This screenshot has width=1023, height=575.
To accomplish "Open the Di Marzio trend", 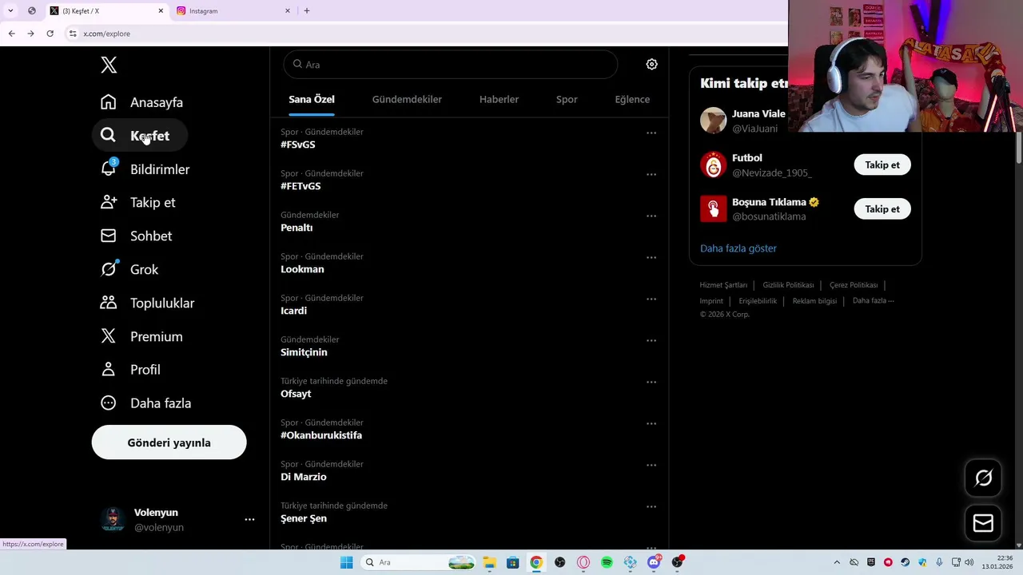I will pyautogui.click(x=303, y=477).
